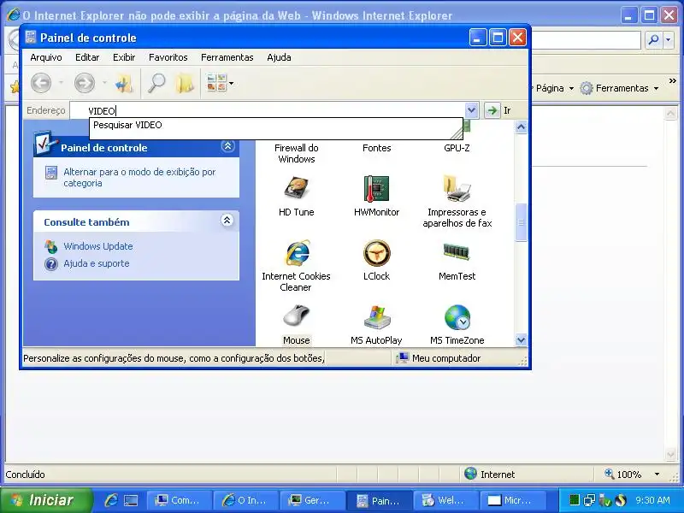Viewport: 684px width, 513px height.
Task: Click Show Desktop quick launch icon
Action: point(131,500)
